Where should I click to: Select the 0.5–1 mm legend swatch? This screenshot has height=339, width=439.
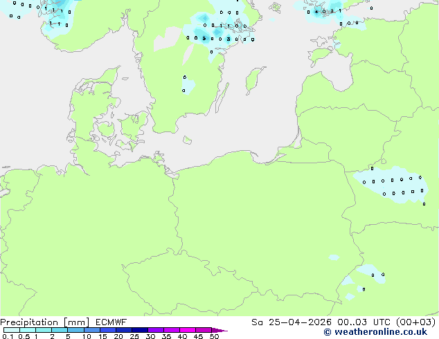[28, 330]
